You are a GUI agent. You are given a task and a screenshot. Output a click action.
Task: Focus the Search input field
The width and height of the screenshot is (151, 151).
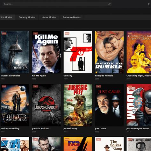[57, 4]
